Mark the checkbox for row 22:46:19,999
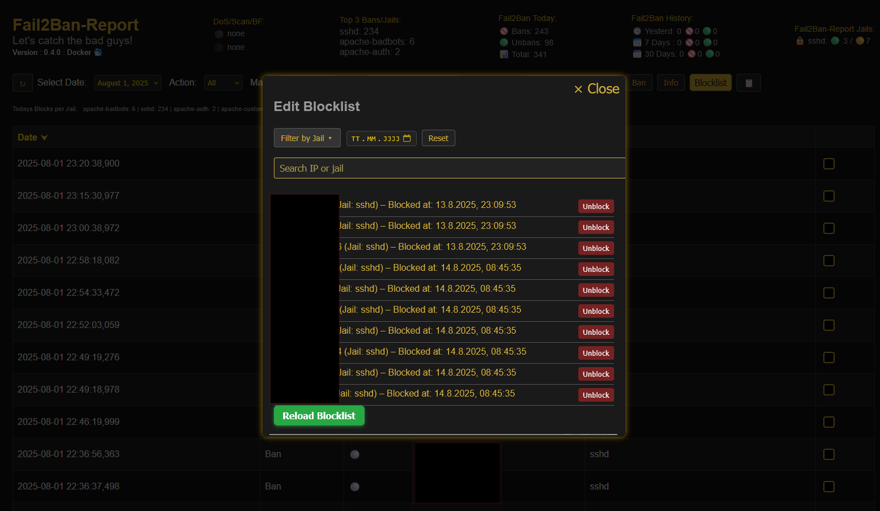880x511 pixels. 829,422
